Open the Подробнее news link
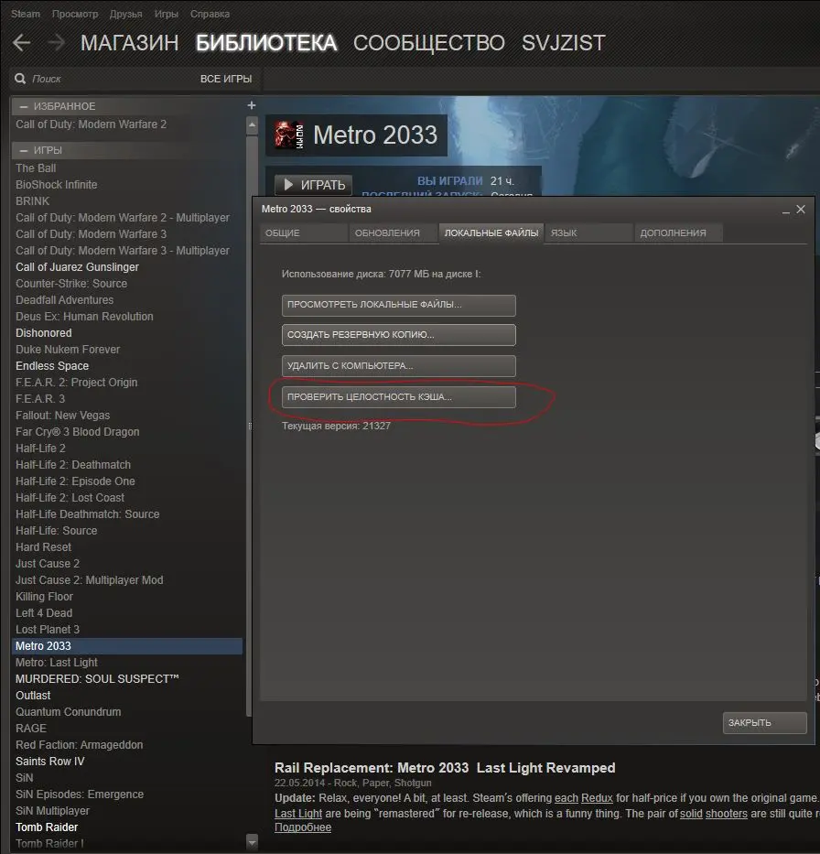This screenshot has width=820, height=854. coord(303,827)
